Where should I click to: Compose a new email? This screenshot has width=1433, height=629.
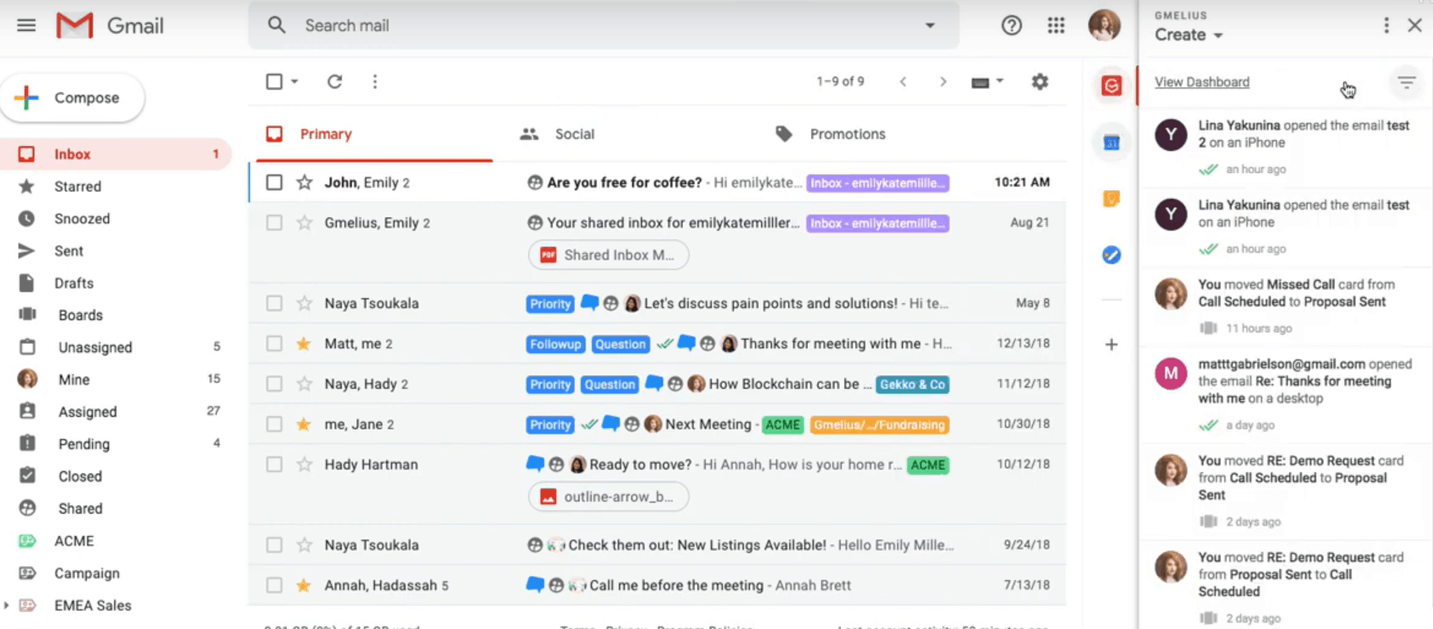pos(73,98)
